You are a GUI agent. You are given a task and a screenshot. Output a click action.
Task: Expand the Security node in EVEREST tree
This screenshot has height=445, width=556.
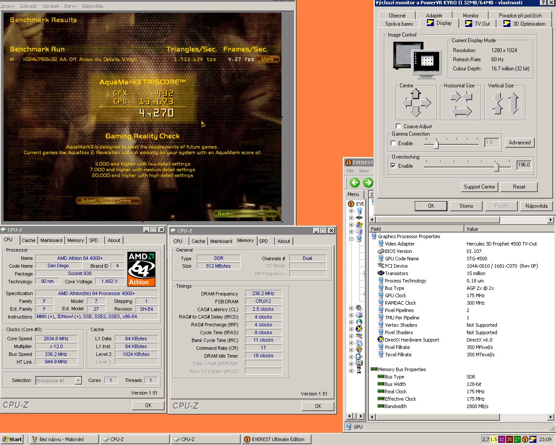(x=351, y=350)
